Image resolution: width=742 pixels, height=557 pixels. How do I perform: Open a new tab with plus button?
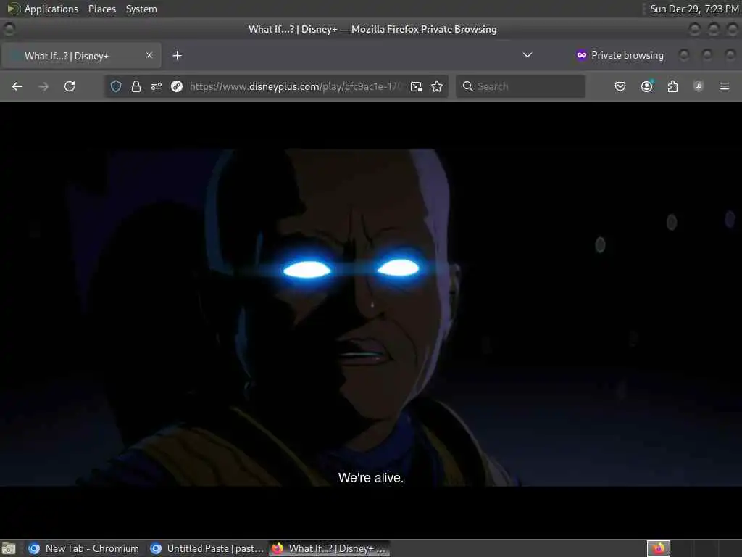[x=177, y=56]
